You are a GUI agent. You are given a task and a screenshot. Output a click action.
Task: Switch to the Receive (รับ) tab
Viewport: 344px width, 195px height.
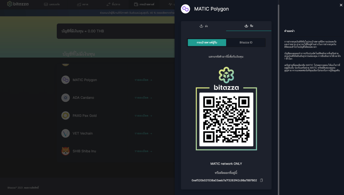tap(249, 26)
